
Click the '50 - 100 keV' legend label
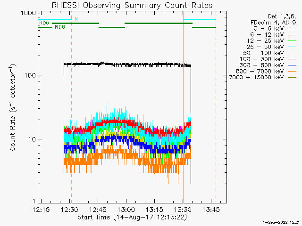[x=263, y=53]
